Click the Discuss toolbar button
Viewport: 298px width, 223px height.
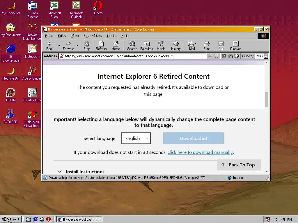235,46
